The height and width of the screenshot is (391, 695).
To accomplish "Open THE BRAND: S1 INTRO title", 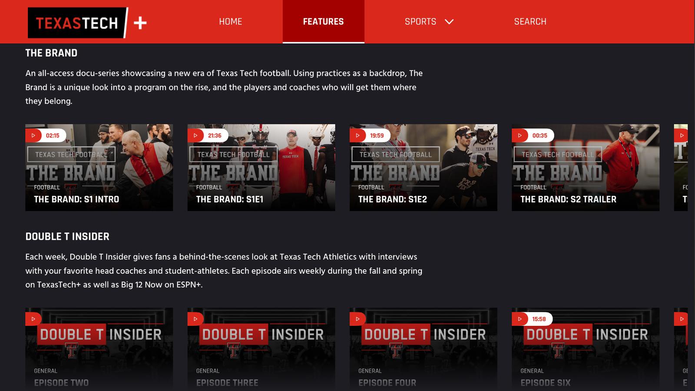I will [x=76, y=199].
